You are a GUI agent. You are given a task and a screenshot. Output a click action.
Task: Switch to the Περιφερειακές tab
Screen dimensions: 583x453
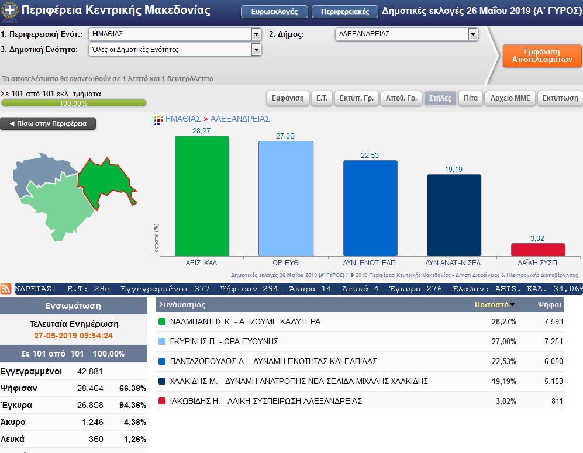pos(344,12)
